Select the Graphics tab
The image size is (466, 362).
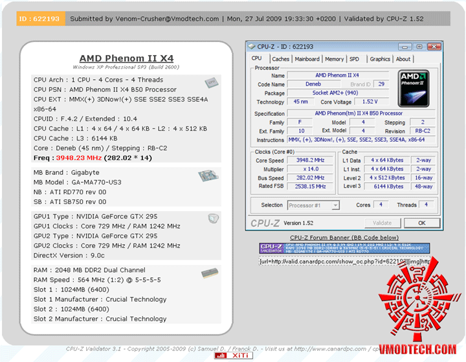(x=380, y=59)
